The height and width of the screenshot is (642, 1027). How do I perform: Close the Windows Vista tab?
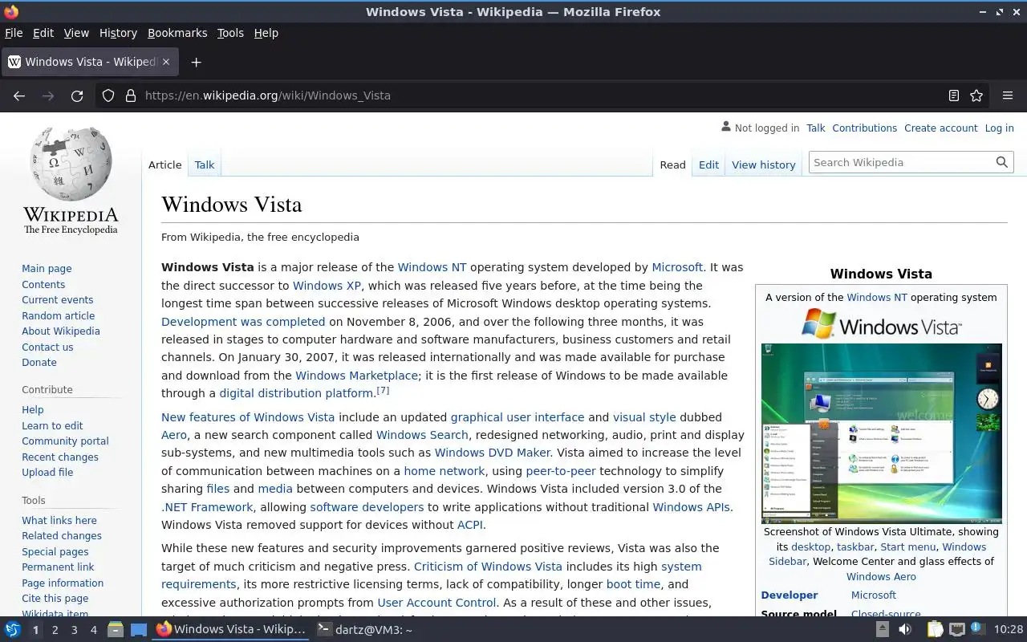coord(166,62)
